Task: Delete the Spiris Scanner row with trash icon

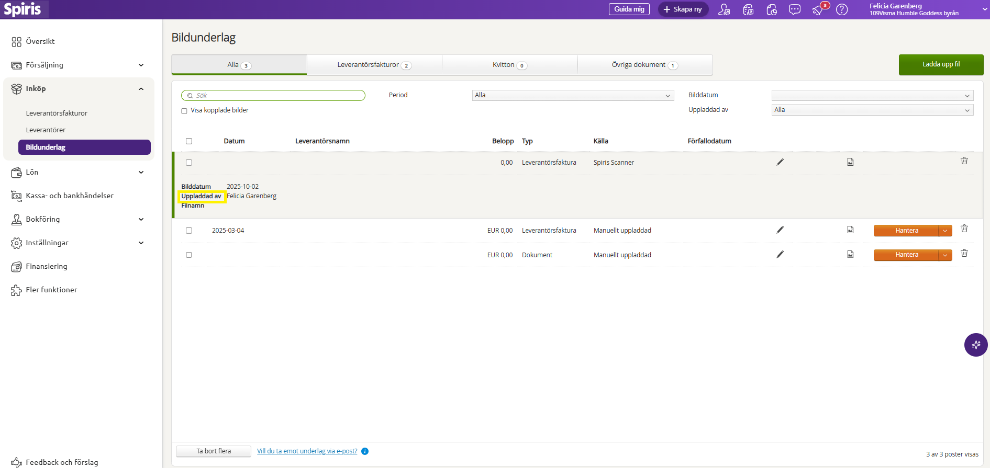Action: point(964,161)
